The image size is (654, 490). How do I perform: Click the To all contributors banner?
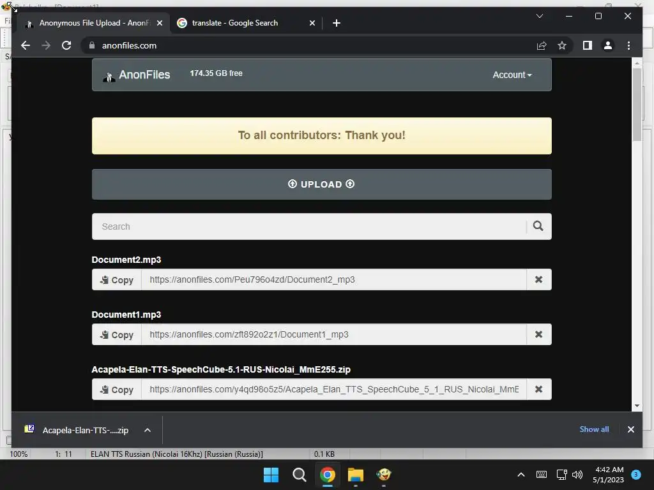(x=322, y=136)
